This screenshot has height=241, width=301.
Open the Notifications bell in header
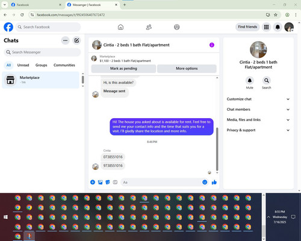[x=278, y=27]
